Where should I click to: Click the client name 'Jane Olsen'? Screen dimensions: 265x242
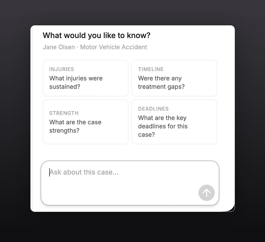[x=59, y=47]
